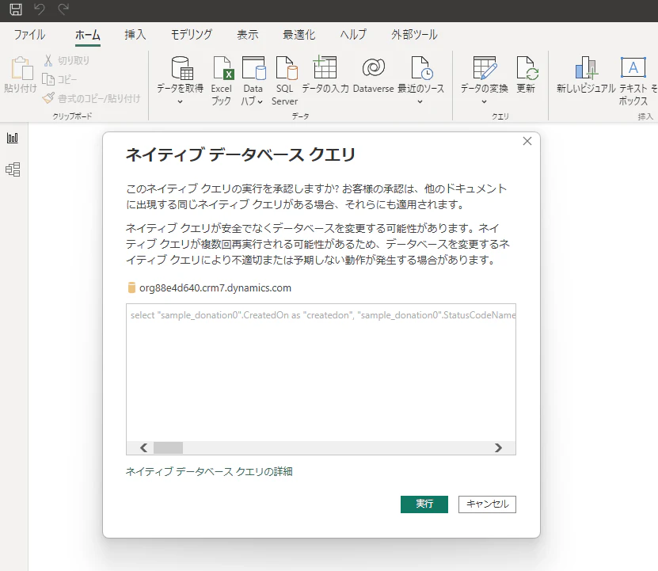Click データの入力 (Enter data) icon

(x=325, y=67)
